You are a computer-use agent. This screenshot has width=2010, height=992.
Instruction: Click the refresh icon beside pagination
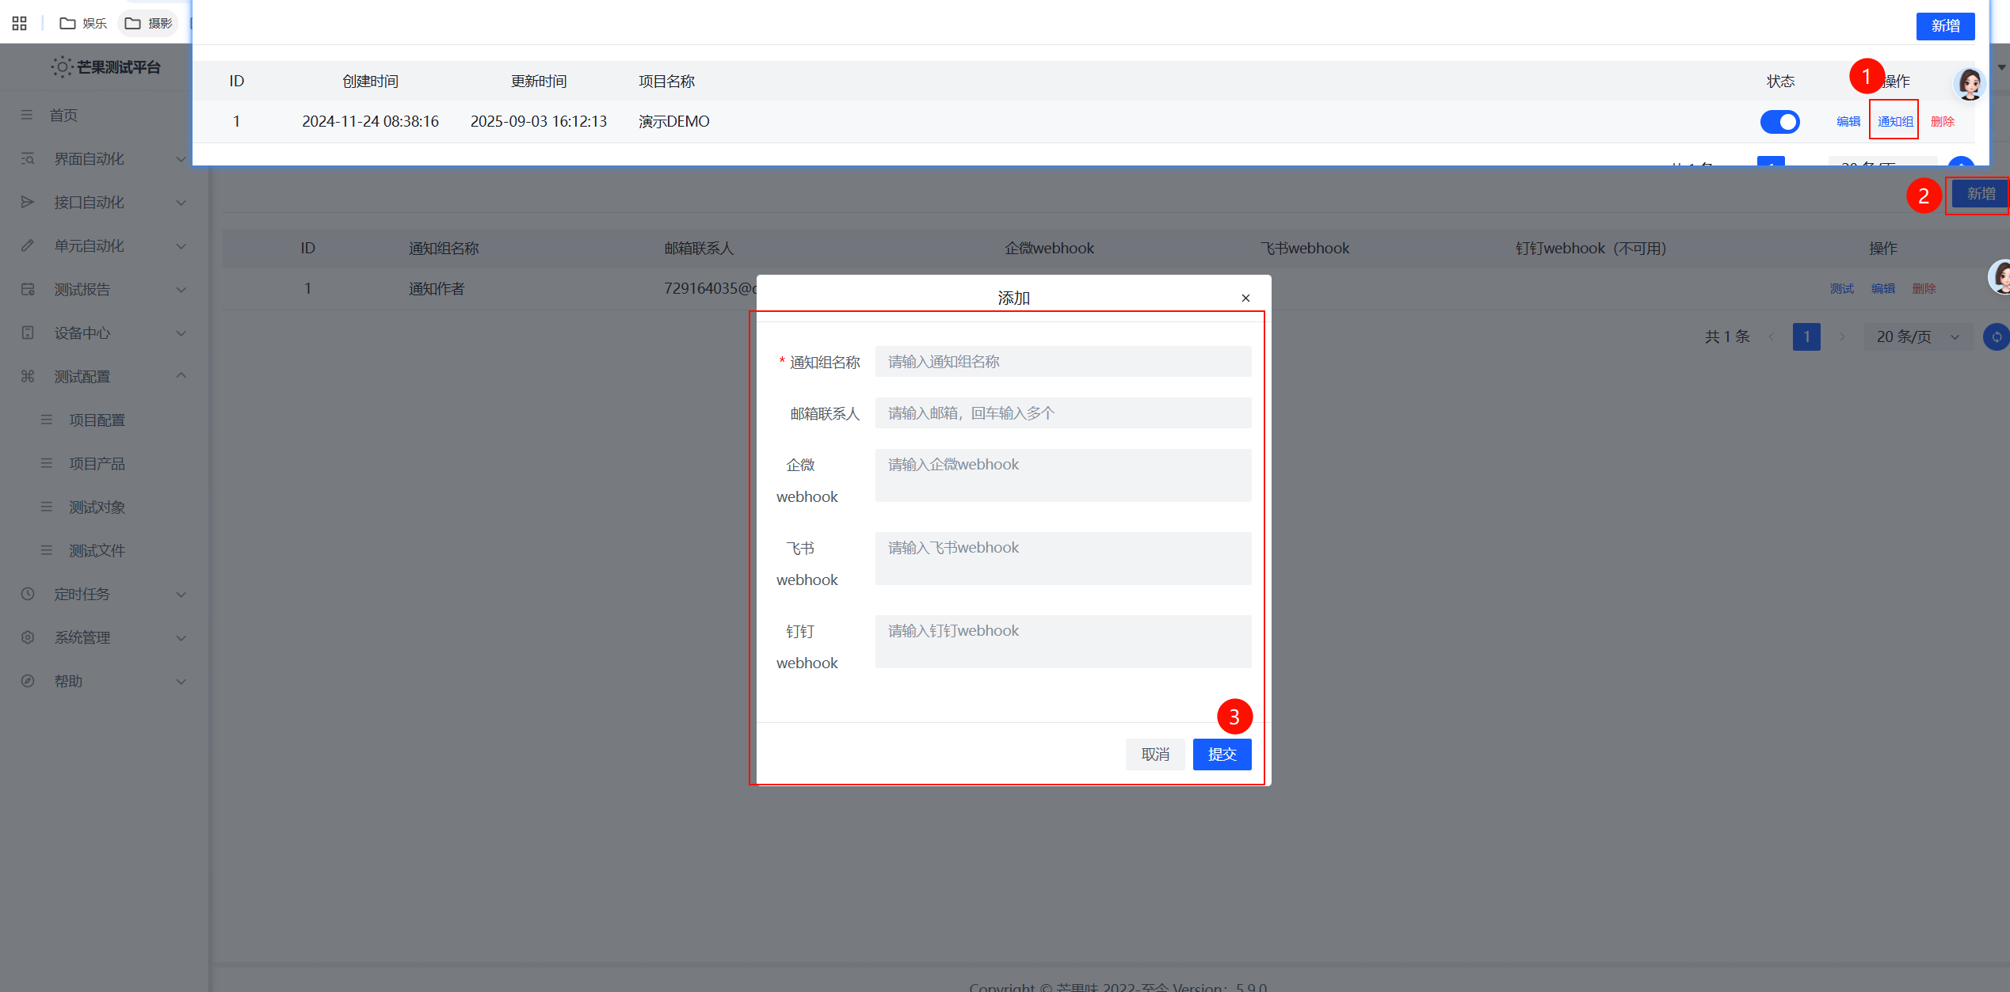1996,336
